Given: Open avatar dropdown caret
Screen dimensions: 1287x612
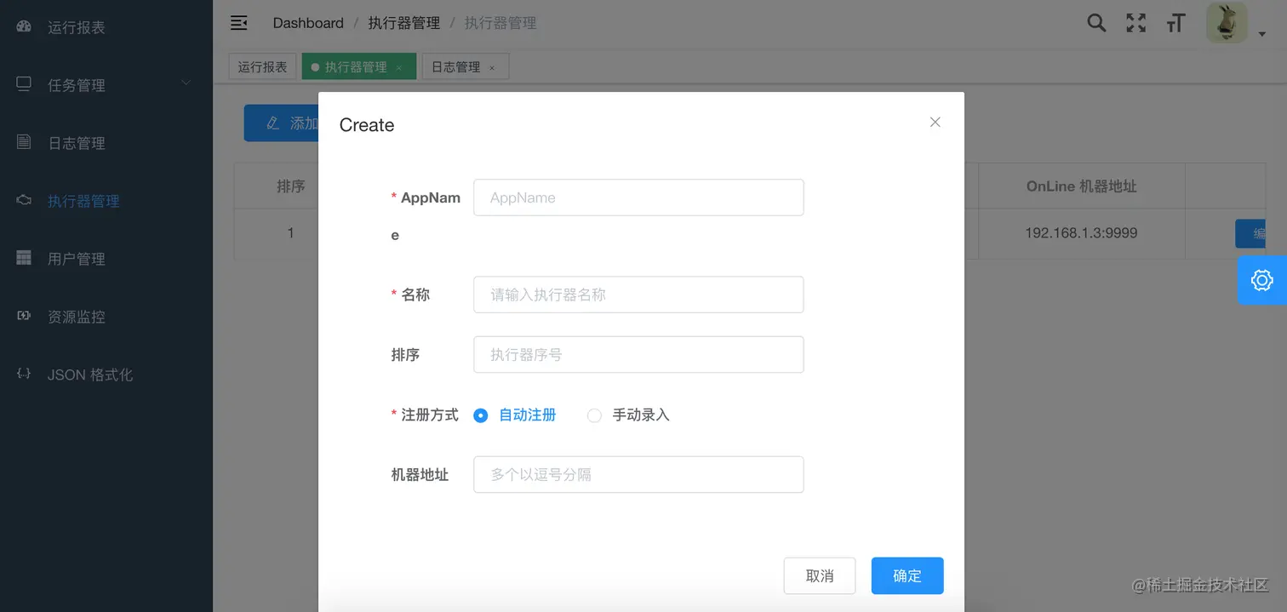Looking at the screenshot, I should click(x=1262, y=35).
